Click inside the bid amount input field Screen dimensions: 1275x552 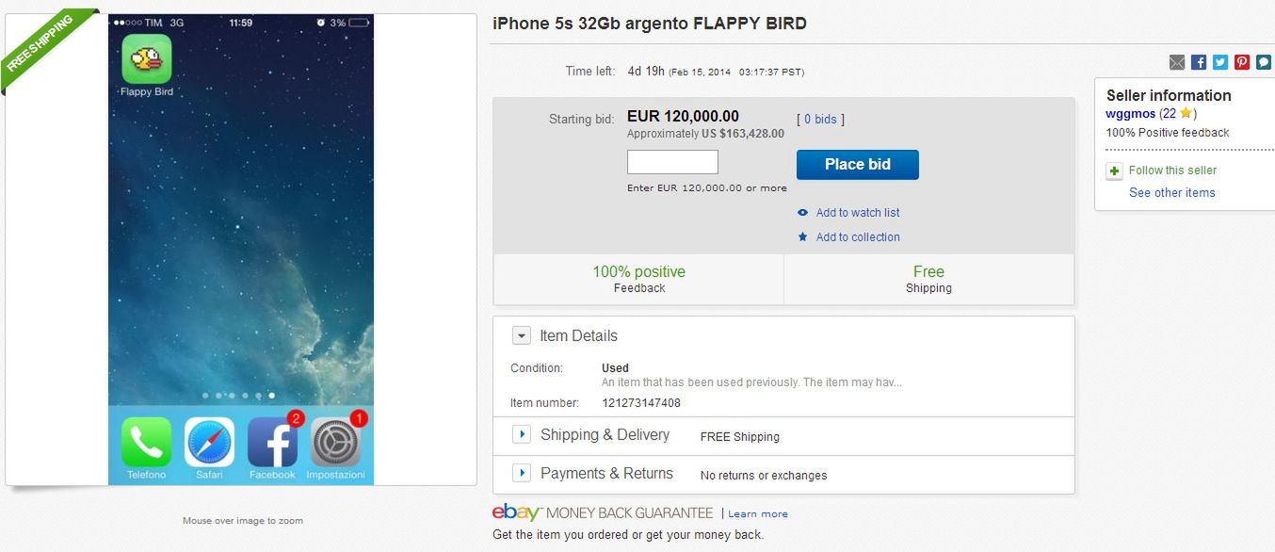point(671,162)
